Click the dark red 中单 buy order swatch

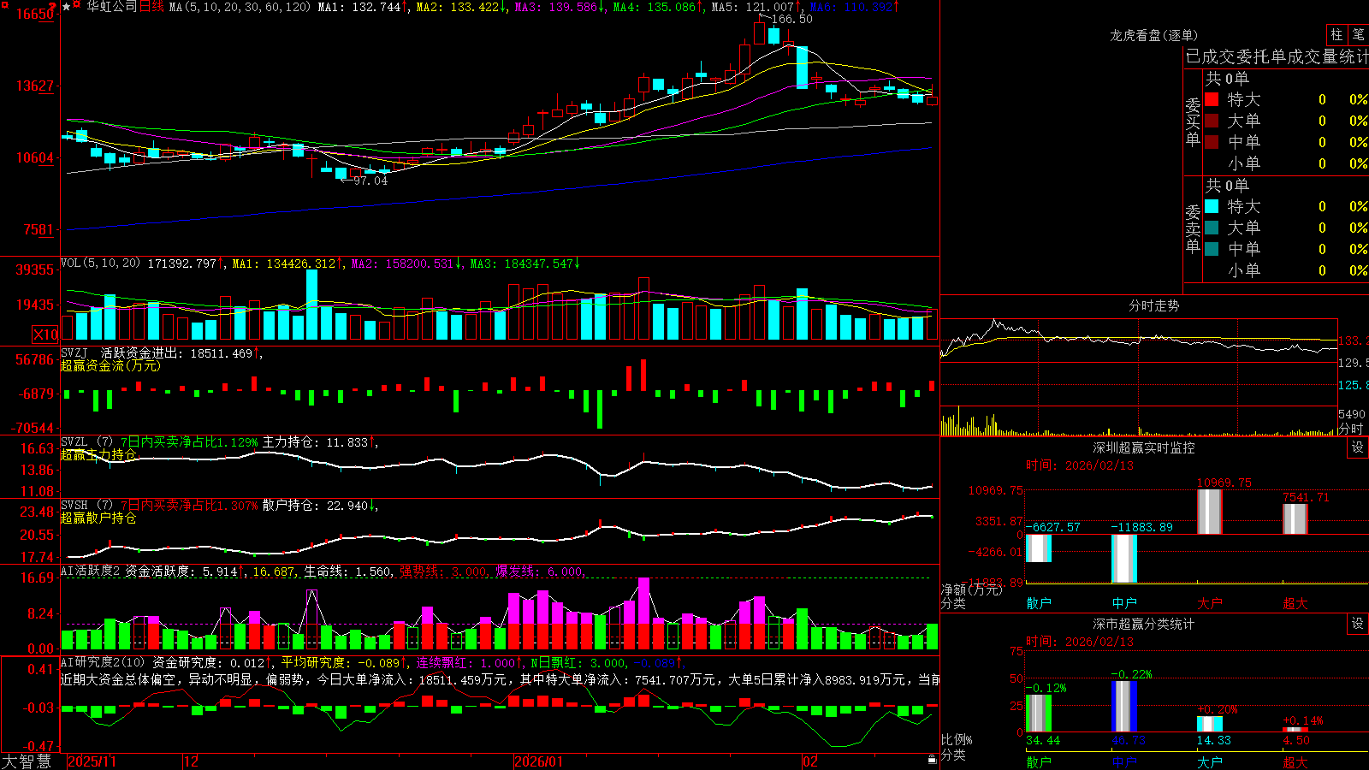pos(1212,142)
